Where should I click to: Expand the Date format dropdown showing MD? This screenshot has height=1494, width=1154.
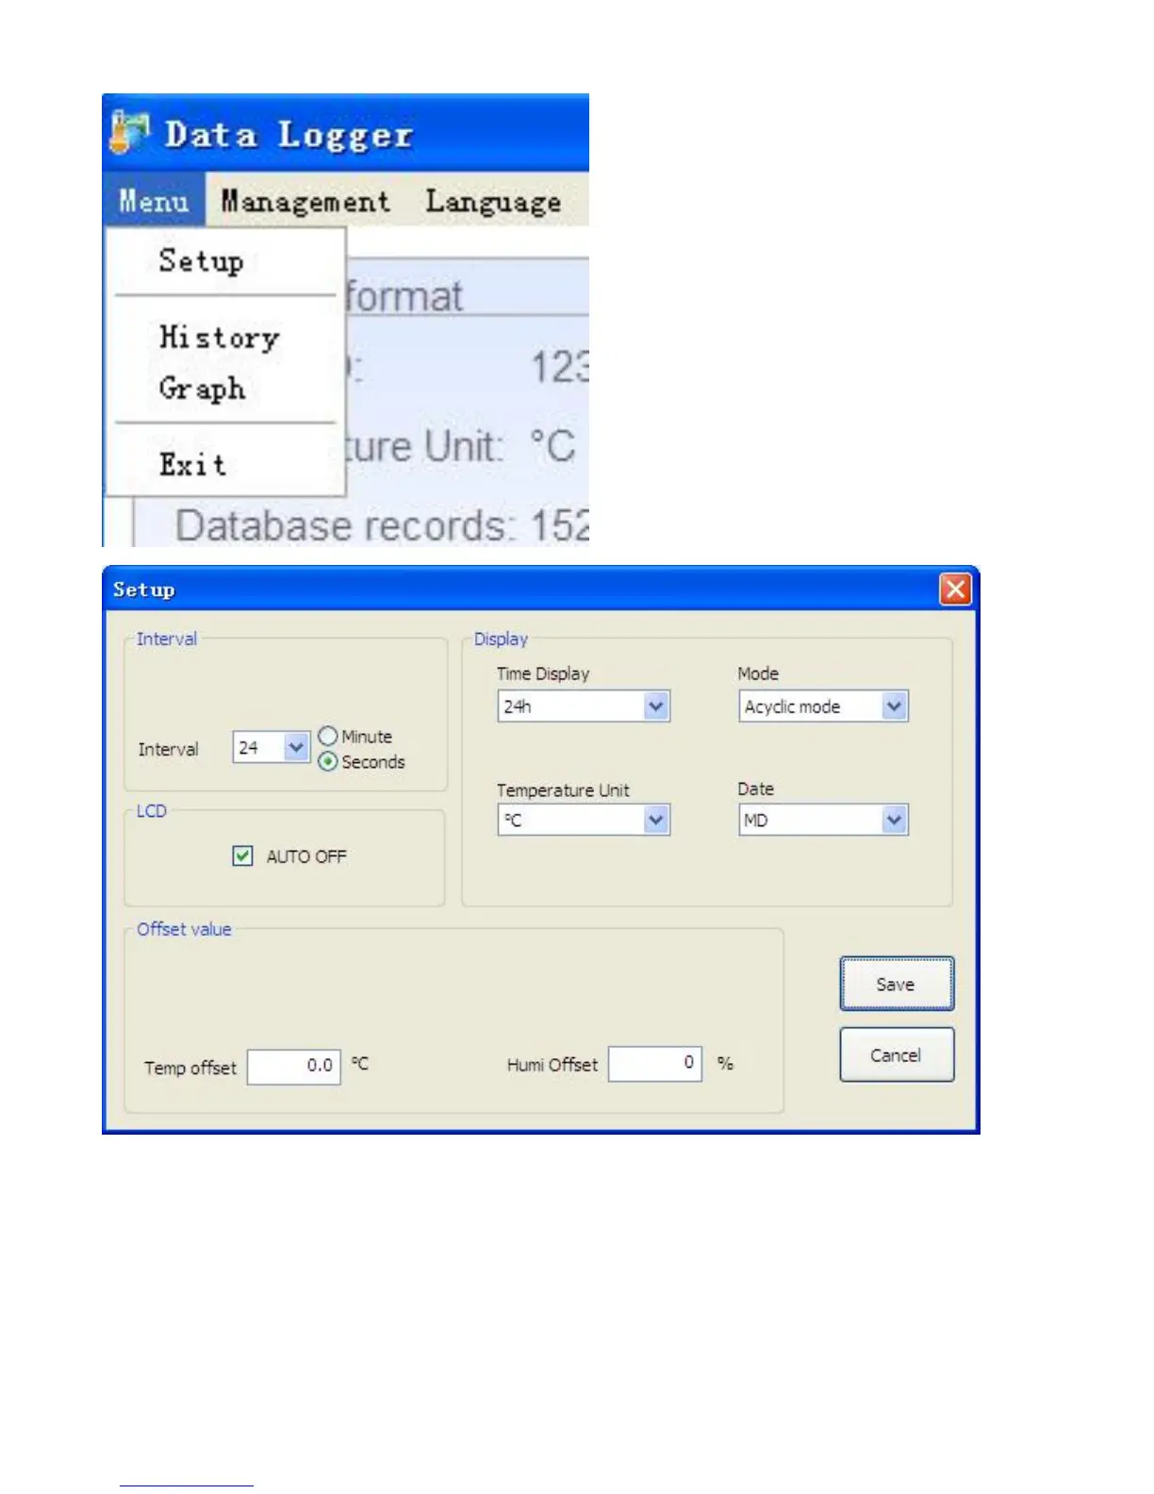coord(895,821)
